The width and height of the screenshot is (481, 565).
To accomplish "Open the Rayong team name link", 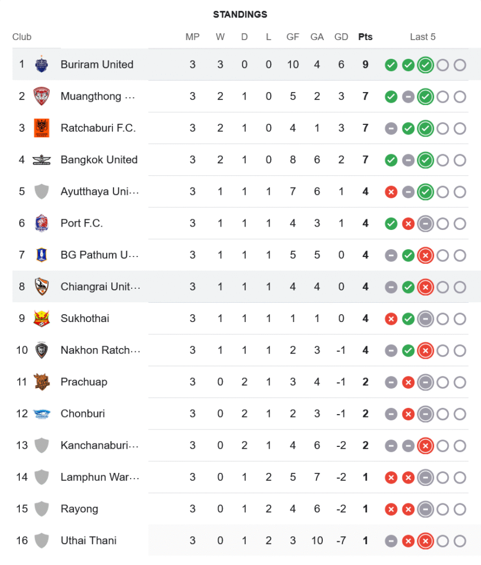I will (x=80, y=509).
